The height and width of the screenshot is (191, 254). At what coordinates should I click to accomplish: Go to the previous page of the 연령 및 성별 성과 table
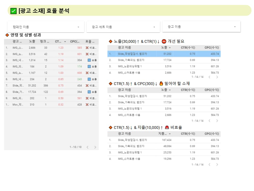coord(87,147)
